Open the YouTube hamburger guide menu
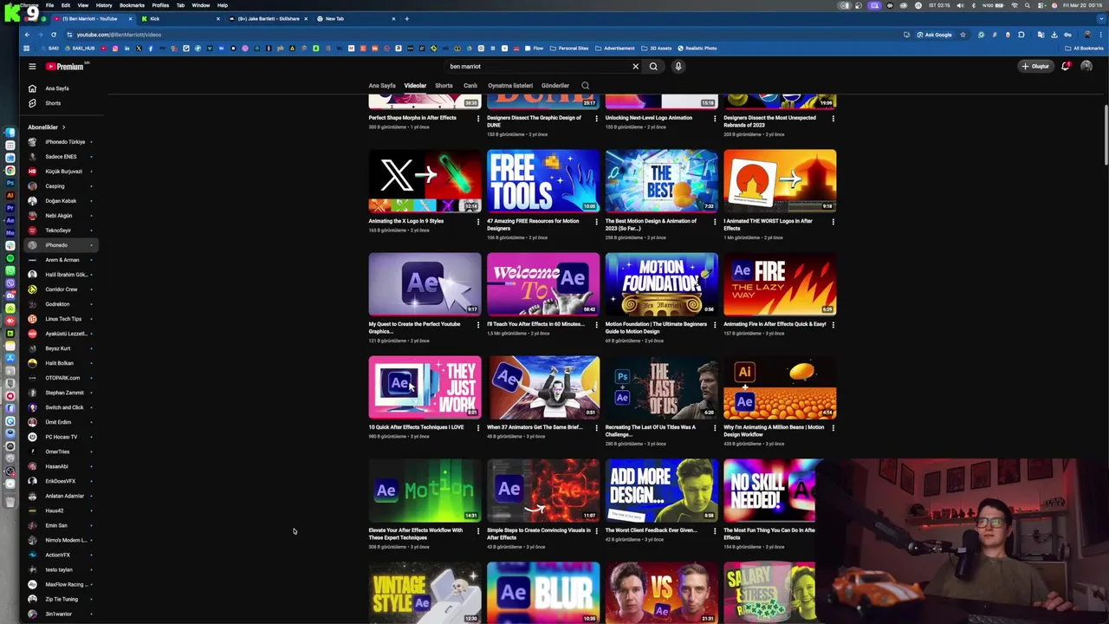The width and height of the screenshot is (1109, 624). (x=32, y=66)
